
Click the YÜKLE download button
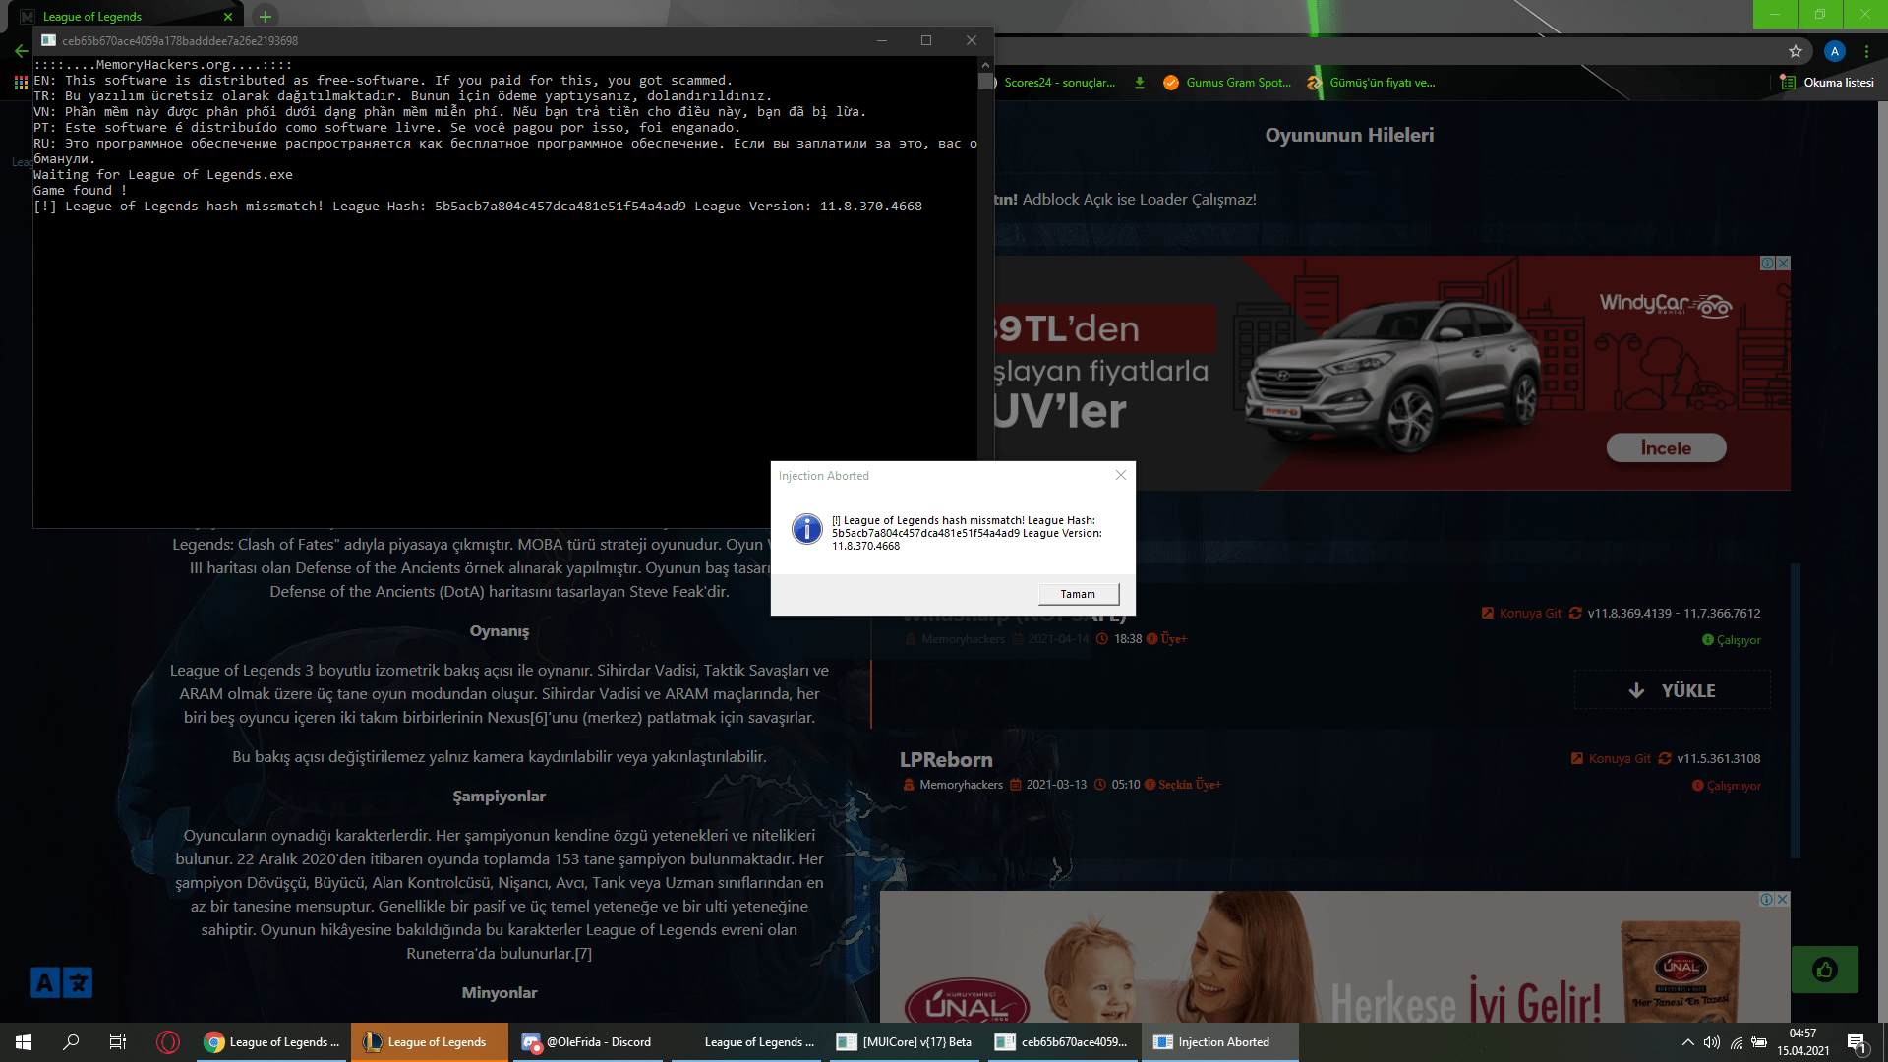(x=1672, y=690)
